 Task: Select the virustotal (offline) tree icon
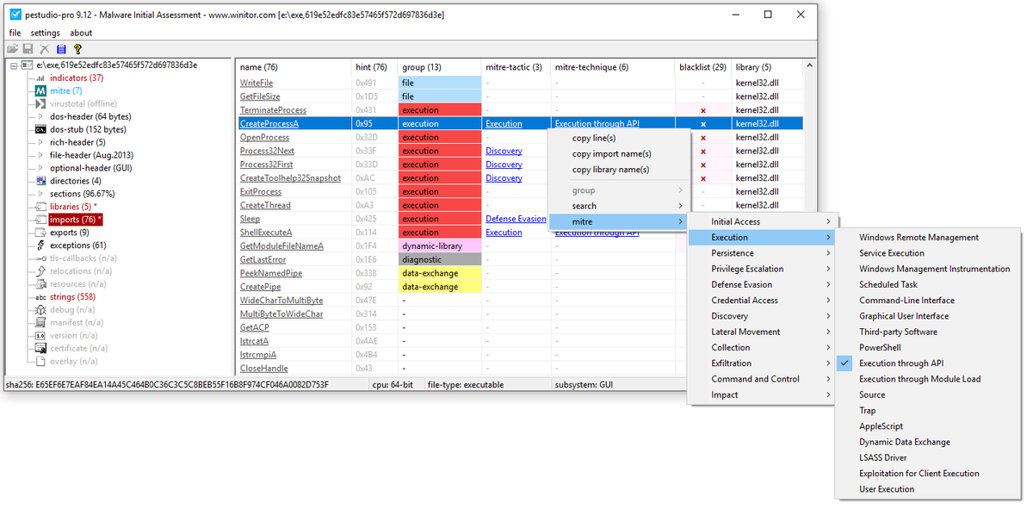(x=40, y=104)
